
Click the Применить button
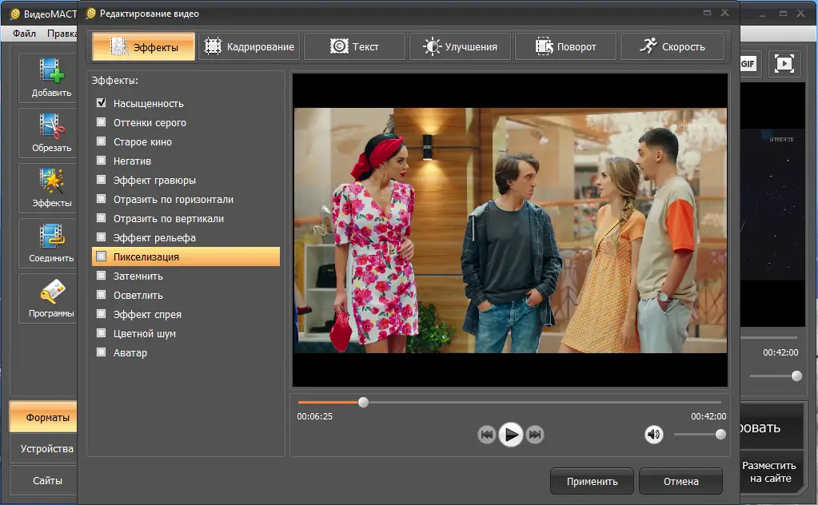click(x=592, y=481)
